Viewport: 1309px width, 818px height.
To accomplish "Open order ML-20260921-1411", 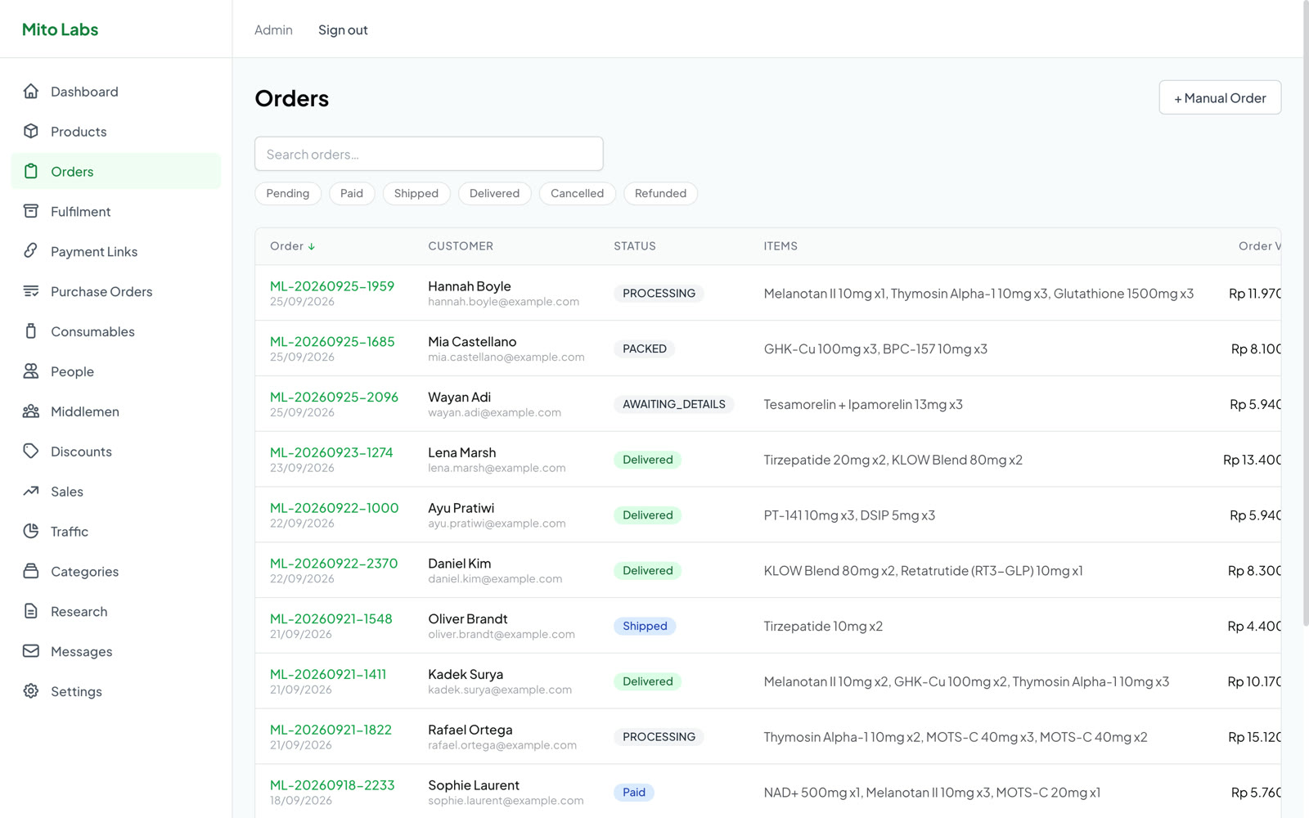I will click(328, 675).
